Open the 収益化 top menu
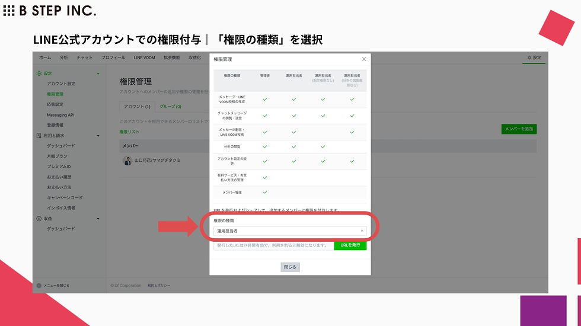Viewport: 581px width, 326px height. coord(194,58)
